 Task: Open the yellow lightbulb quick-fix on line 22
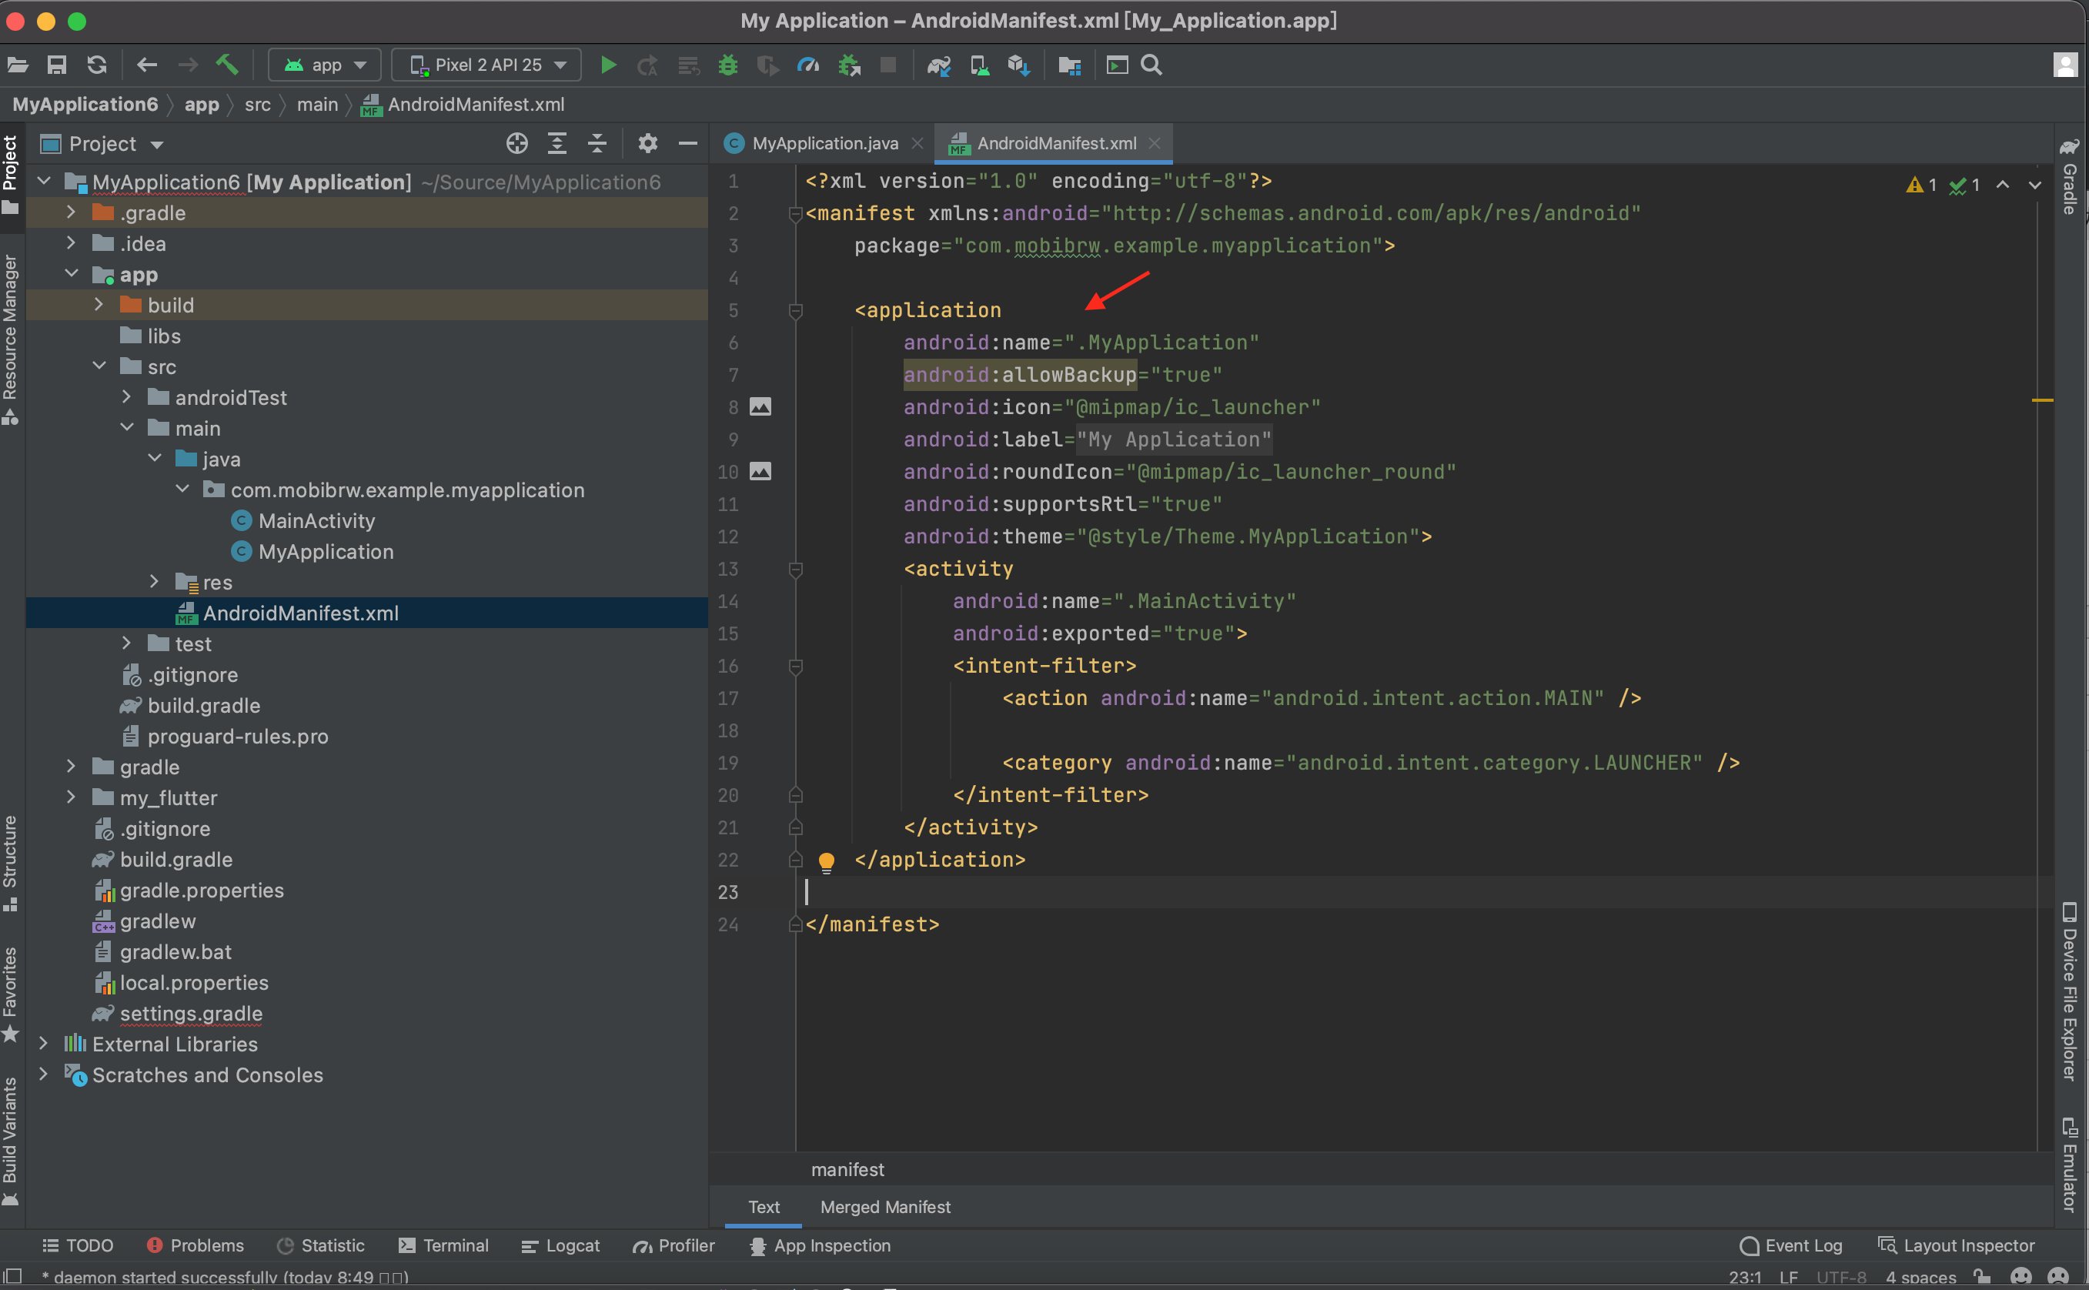pyautogui.click(x=827, y=862)
